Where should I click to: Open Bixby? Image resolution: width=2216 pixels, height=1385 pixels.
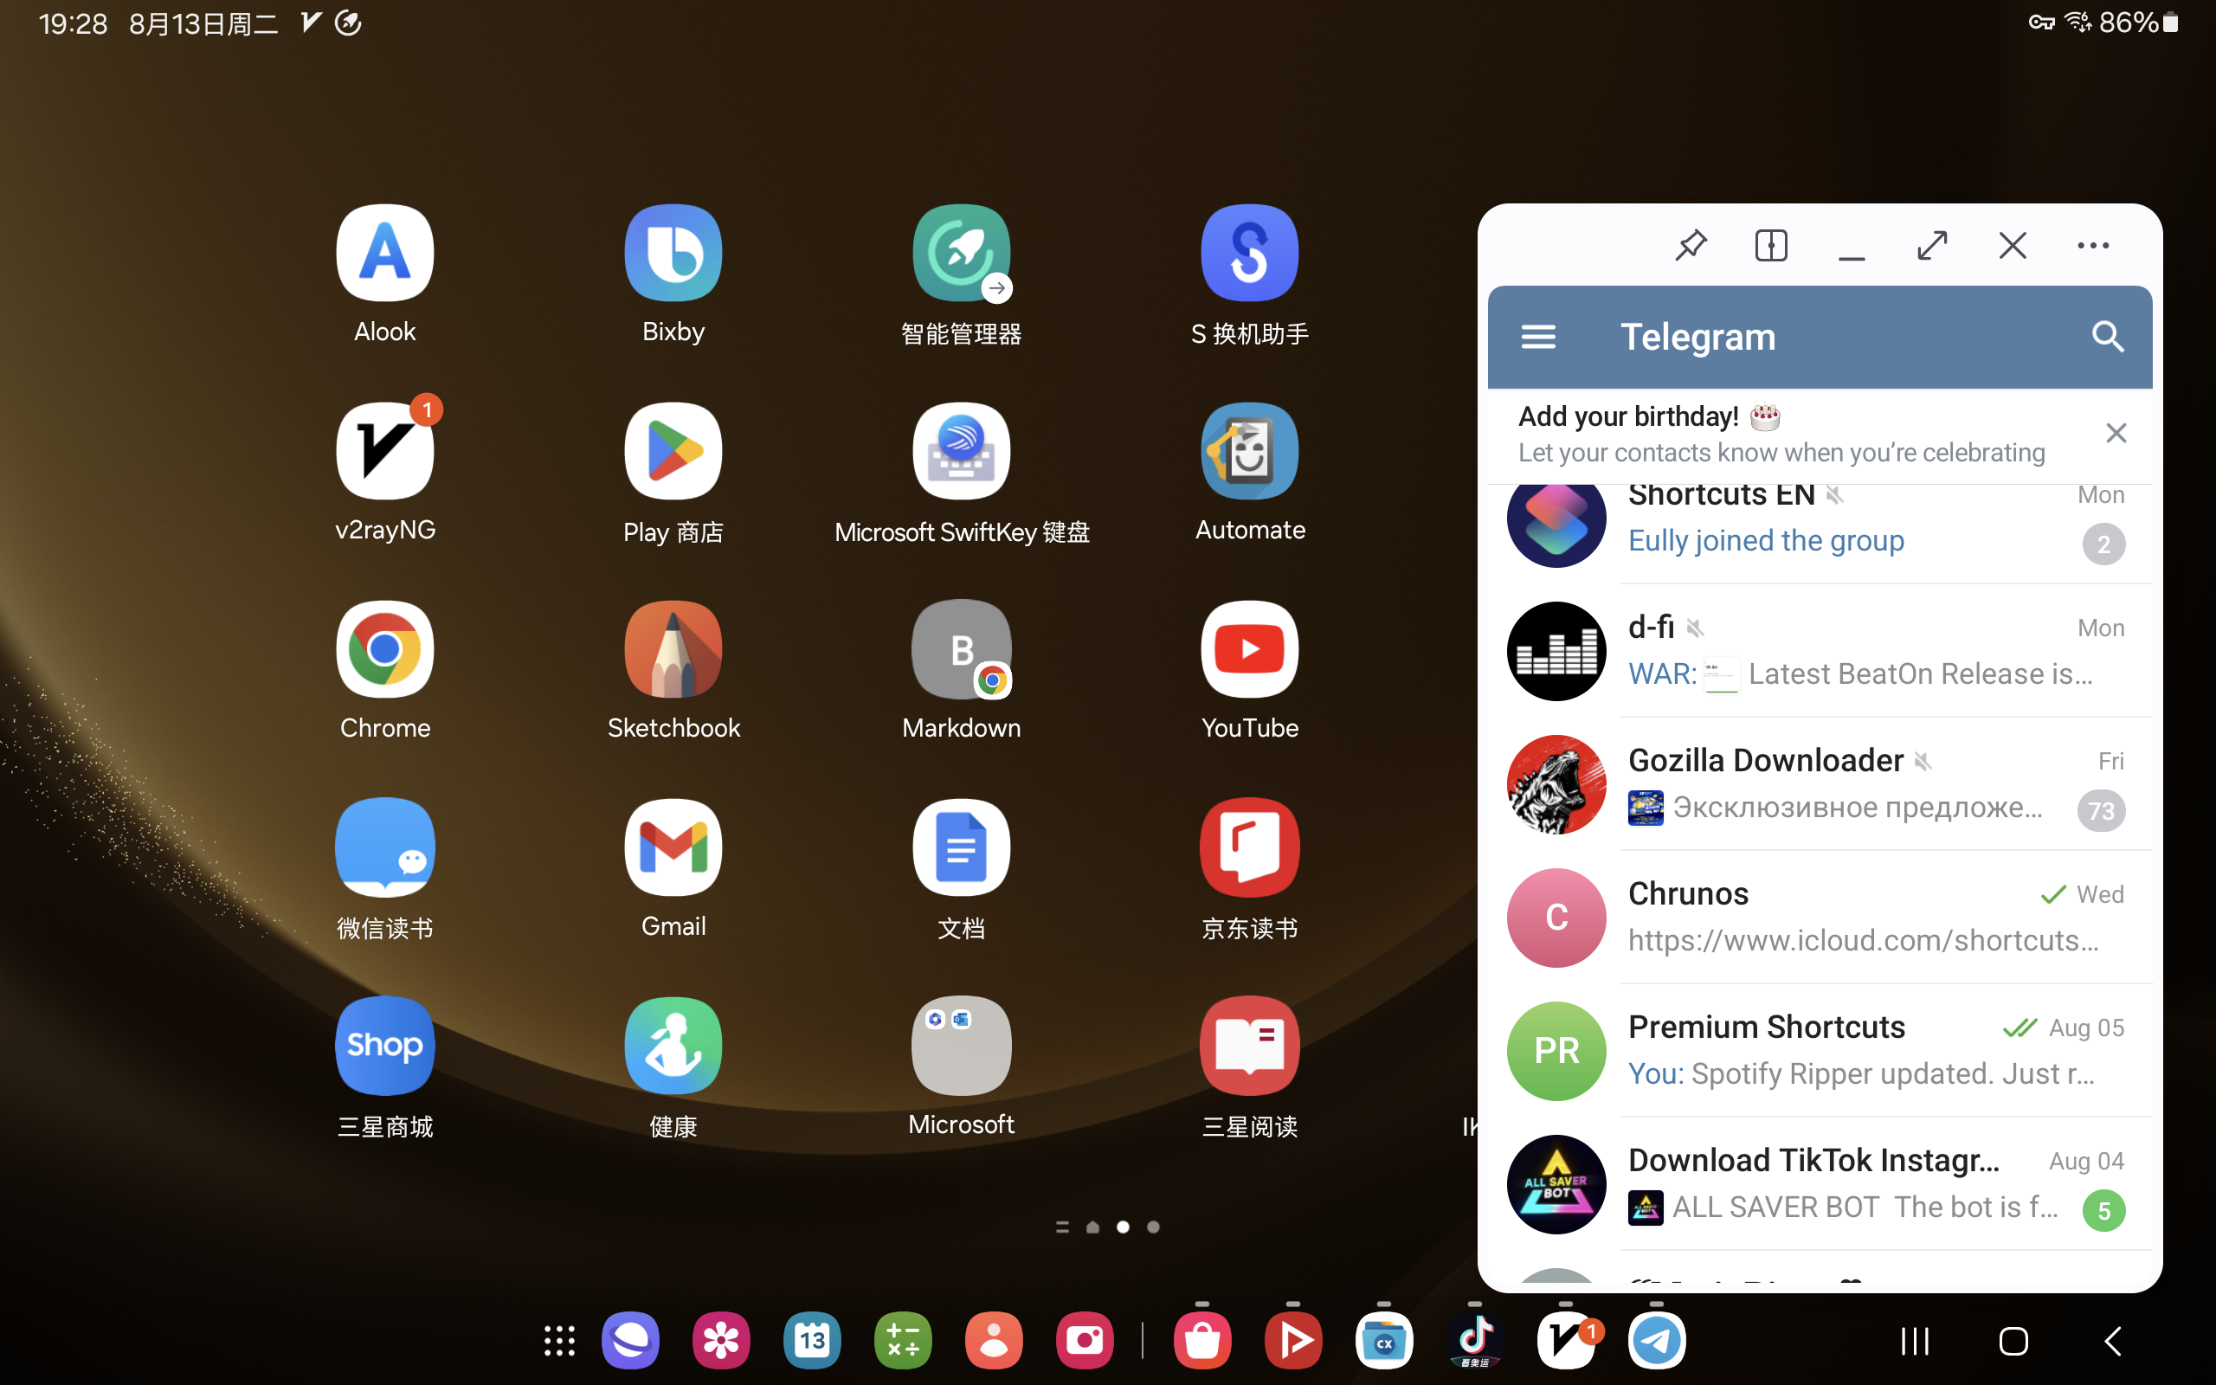[673, 252]
